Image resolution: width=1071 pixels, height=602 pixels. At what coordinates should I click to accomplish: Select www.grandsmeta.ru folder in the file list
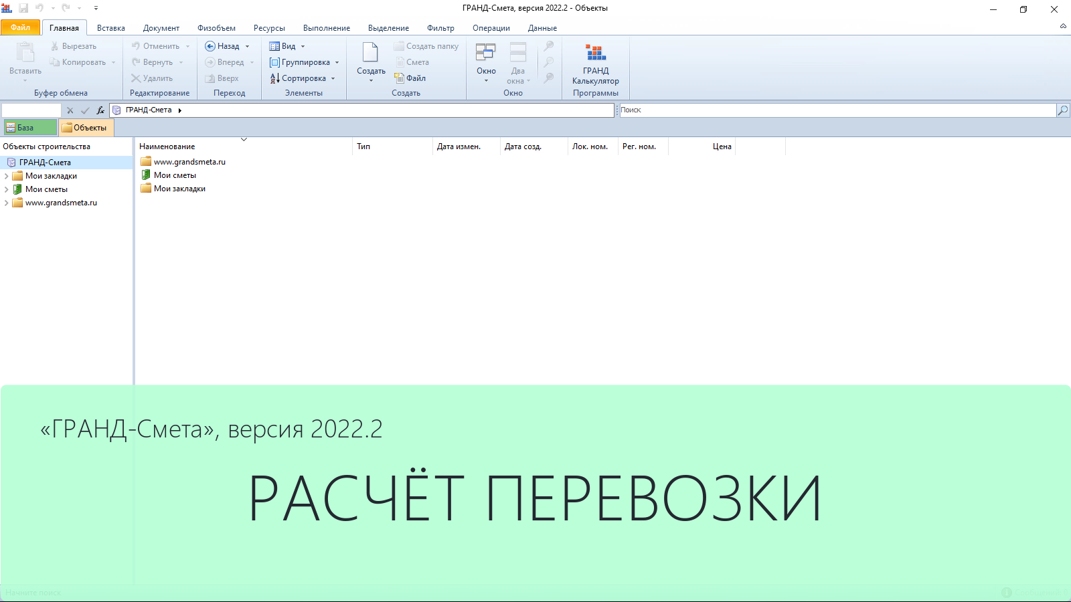[x=183, y=162]
